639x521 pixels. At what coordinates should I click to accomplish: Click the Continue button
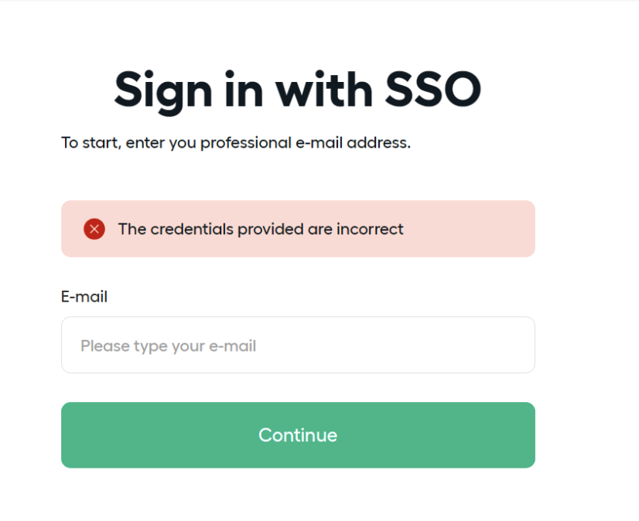click(x=298, y=435)
